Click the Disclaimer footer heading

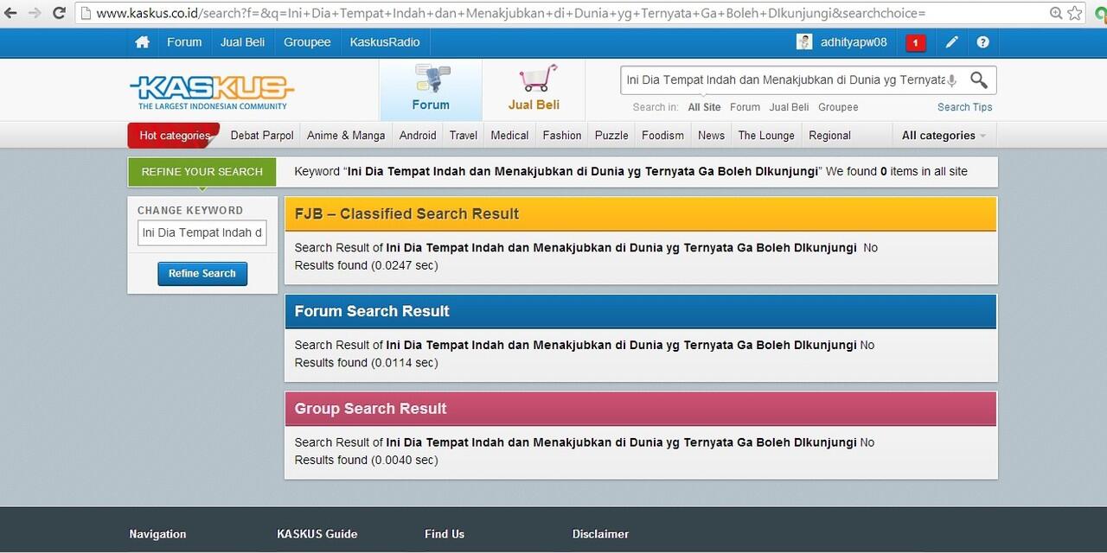click(x=600, y=534)
